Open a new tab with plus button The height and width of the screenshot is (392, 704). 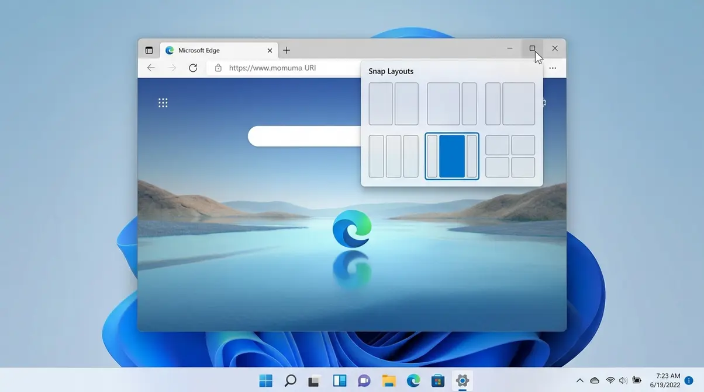[x=287, y=50]
